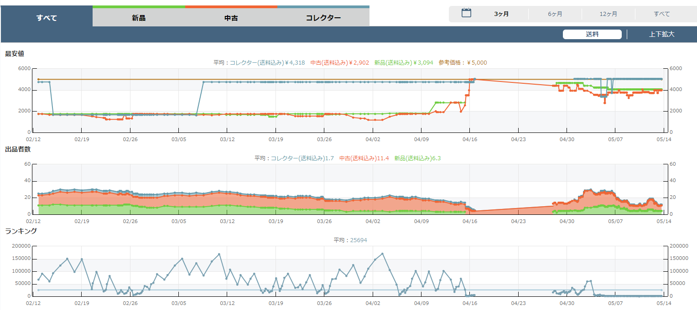Show the すべて period in date range selector
The height and width of the screenshot is (310, 697).
pos(661,14)
